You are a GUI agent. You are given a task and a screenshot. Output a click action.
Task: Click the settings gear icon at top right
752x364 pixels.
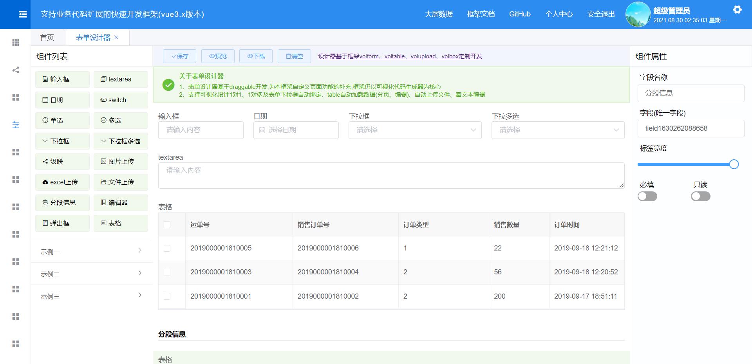coord(738,10)
